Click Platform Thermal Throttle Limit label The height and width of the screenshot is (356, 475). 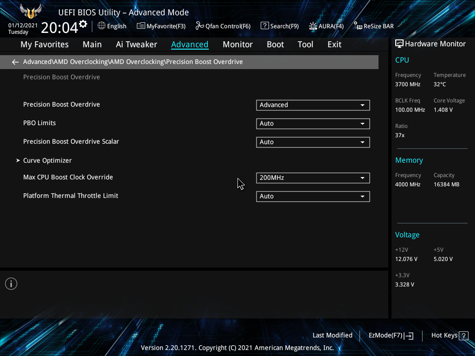point(71,196)
